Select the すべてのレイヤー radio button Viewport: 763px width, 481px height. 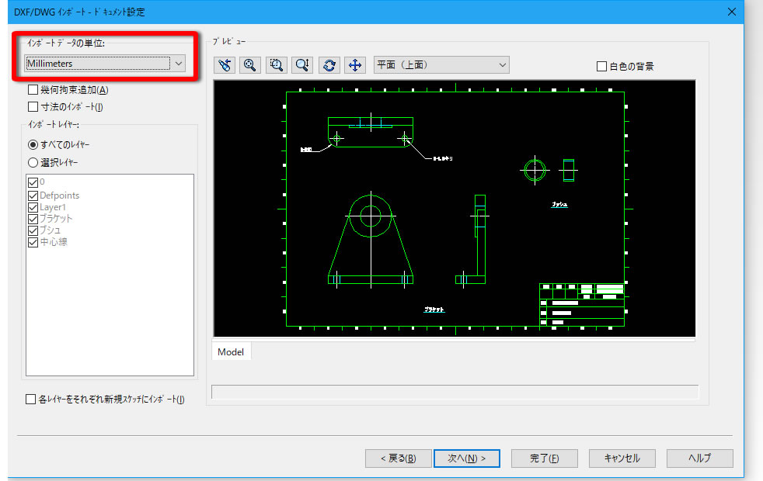point(33,145)
